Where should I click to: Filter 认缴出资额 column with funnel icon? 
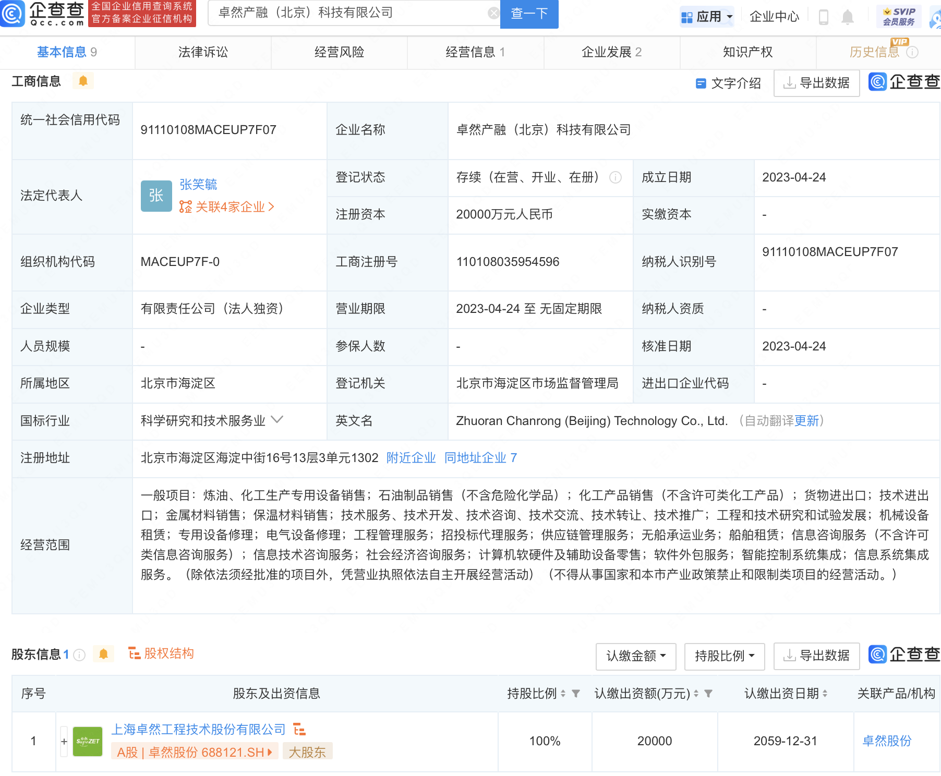[708, 694]
